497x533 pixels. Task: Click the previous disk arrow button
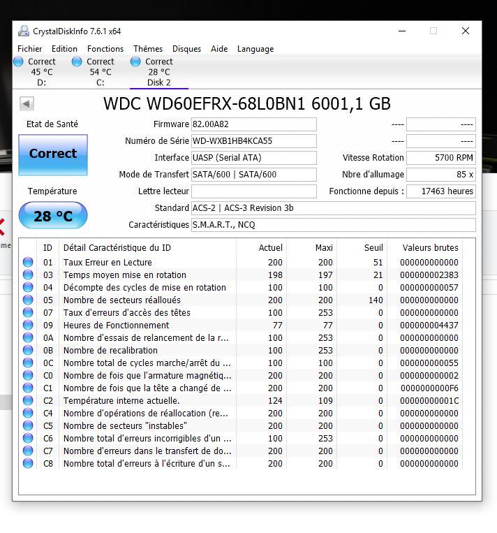tap(27, 103)
